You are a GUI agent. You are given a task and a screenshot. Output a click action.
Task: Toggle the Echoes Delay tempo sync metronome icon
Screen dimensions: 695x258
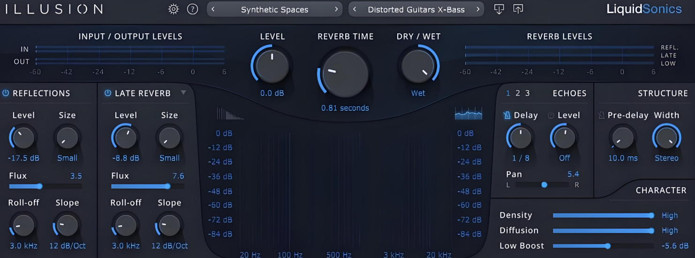(x=507, y=115)
